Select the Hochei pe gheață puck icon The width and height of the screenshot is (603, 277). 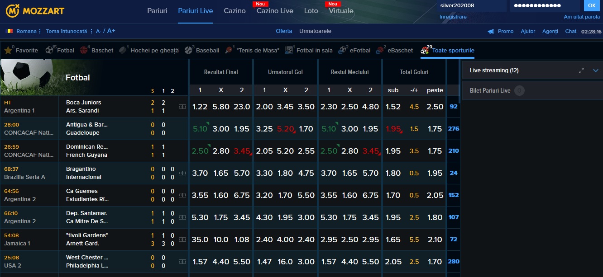(123, 51)
